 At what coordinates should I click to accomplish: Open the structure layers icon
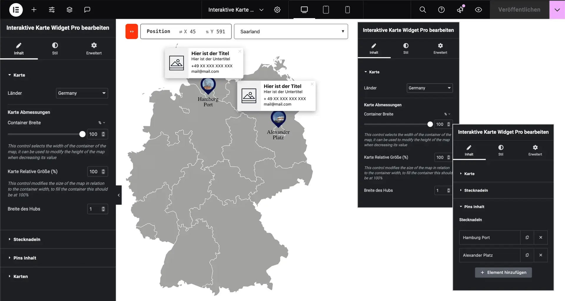point(69,10)
